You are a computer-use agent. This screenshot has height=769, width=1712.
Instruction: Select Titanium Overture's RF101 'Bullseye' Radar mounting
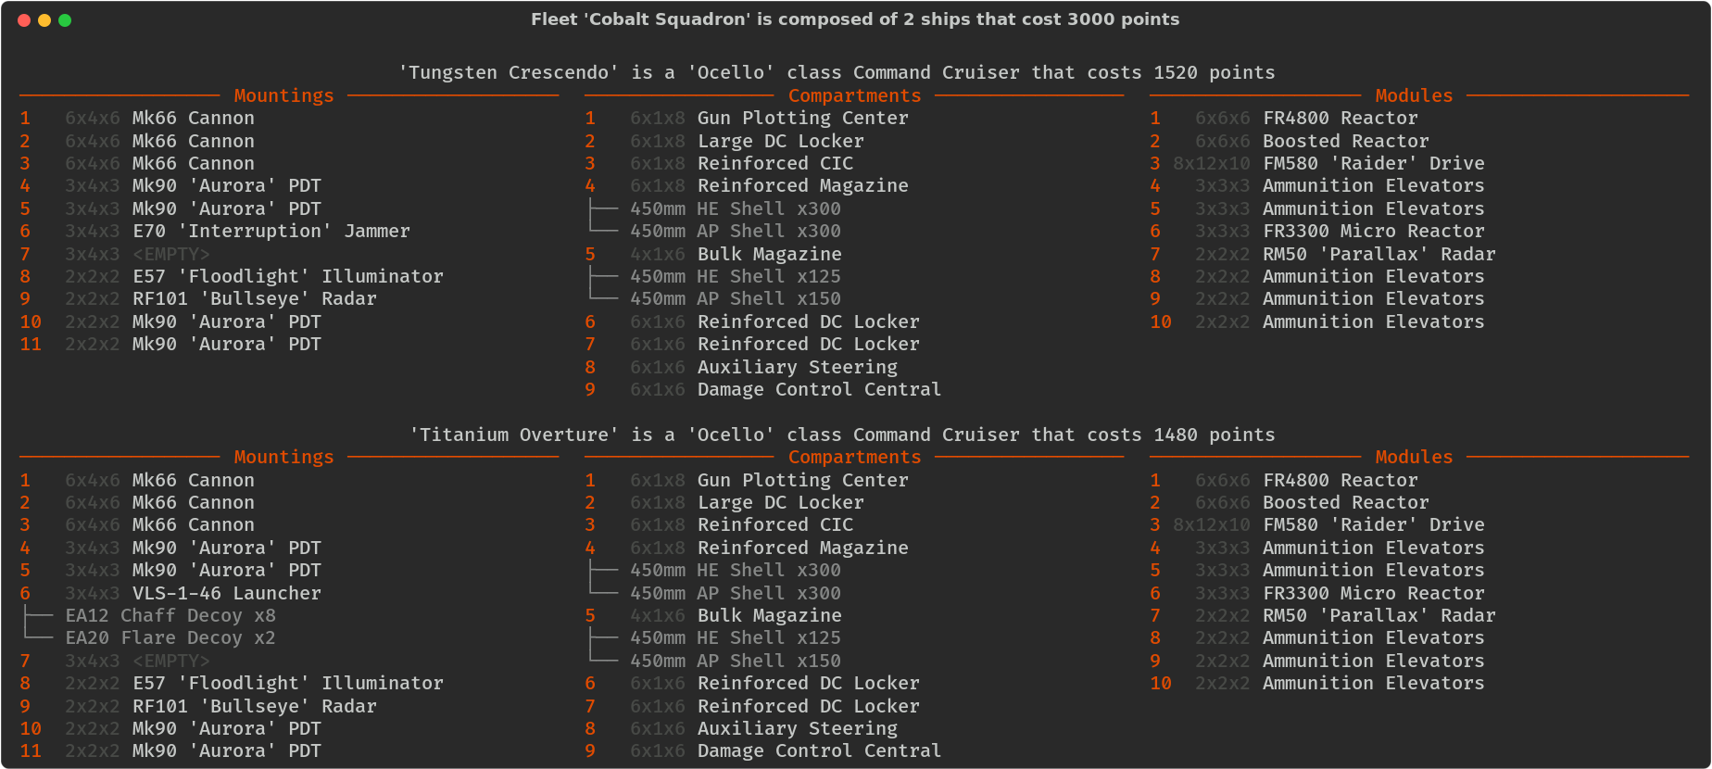coord(254,706)
